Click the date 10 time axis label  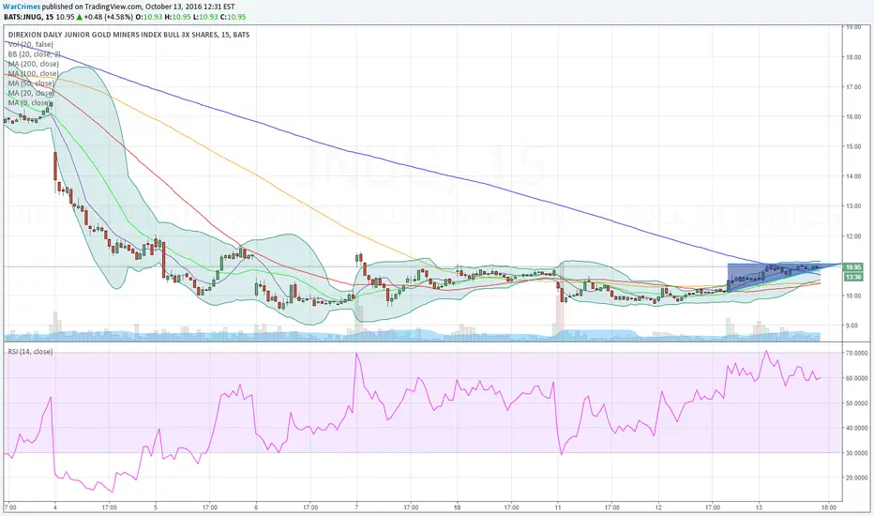tap(457, 508)
